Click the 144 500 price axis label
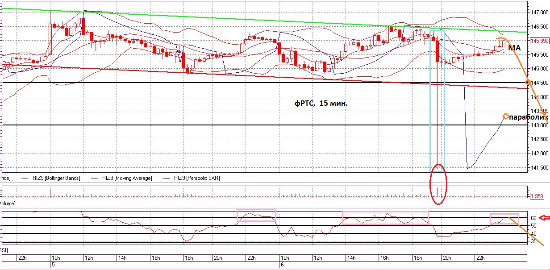Image resolution: width=550 pixels, height=270 pixels. 541,83
